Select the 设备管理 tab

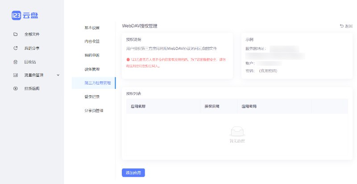click(x=92, y=69)
